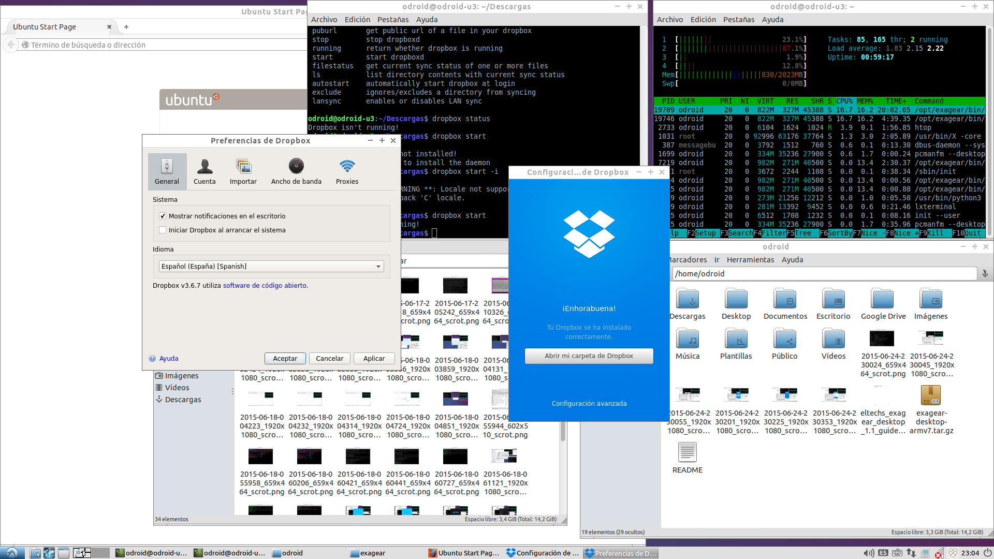Enable Iniciar Dropbox al arrancar el sistema
994x559 pixels.
click(x=163, y=230)
